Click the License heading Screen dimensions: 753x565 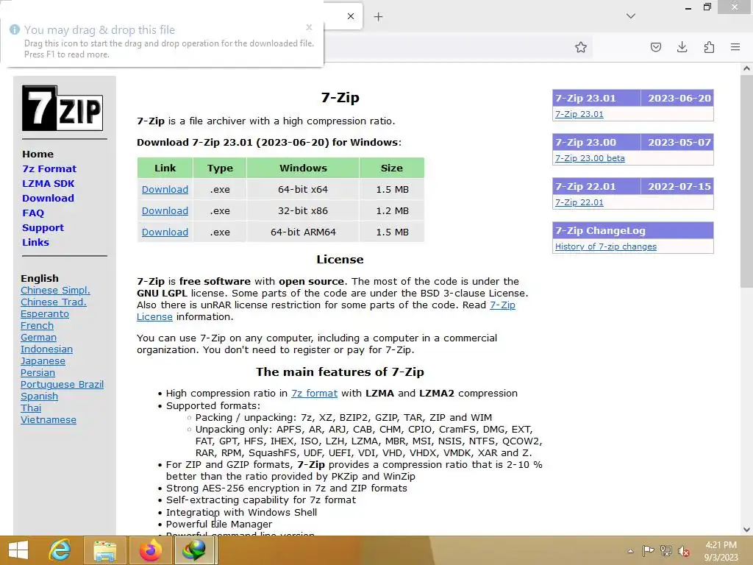tap(340, 260)
